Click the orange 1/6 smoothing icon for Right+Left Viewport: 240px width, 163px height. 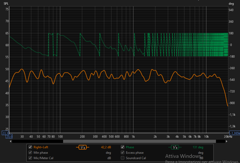(82, 147)
